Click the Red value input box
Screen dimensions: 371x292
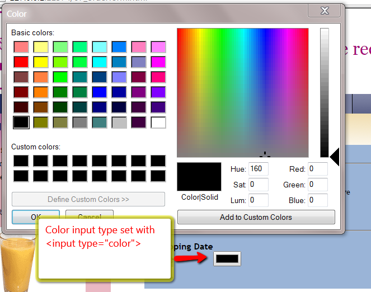tap(317, 169)
